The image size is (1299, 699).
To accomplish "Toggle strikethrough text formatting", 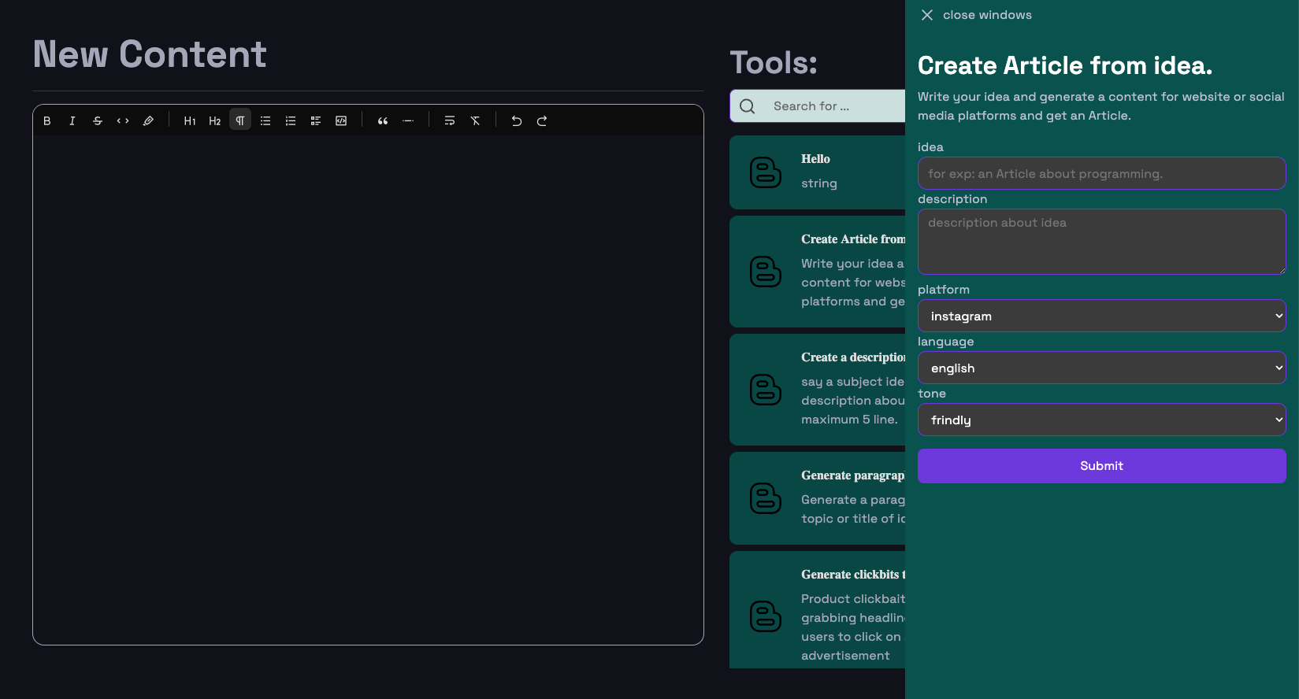I will click(x=98, y=121).
